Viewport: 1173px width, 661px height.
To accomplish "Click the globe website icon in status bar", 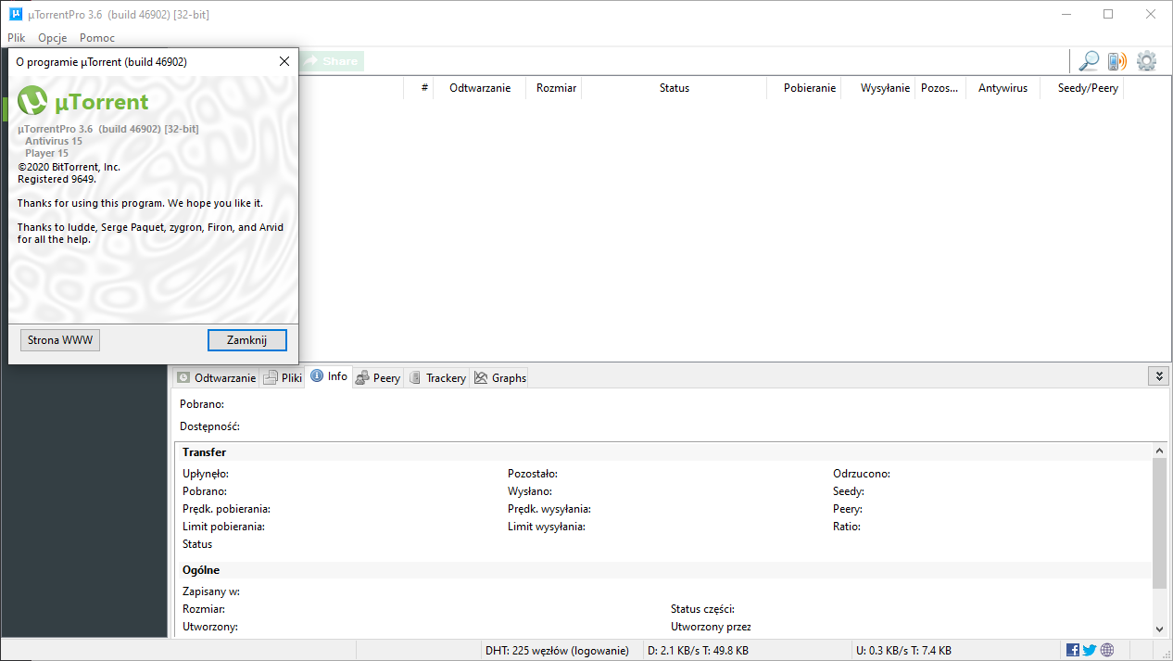I will pyautogui.click(x=1107, y=650).
